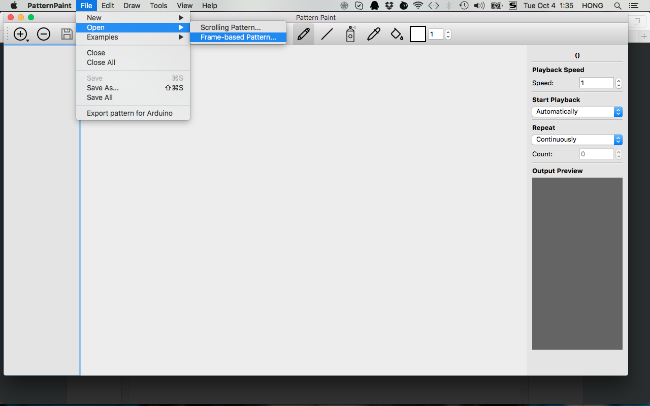650x406 pixels.
Task: Select the Line drawing tool
Action: point(327,35)
